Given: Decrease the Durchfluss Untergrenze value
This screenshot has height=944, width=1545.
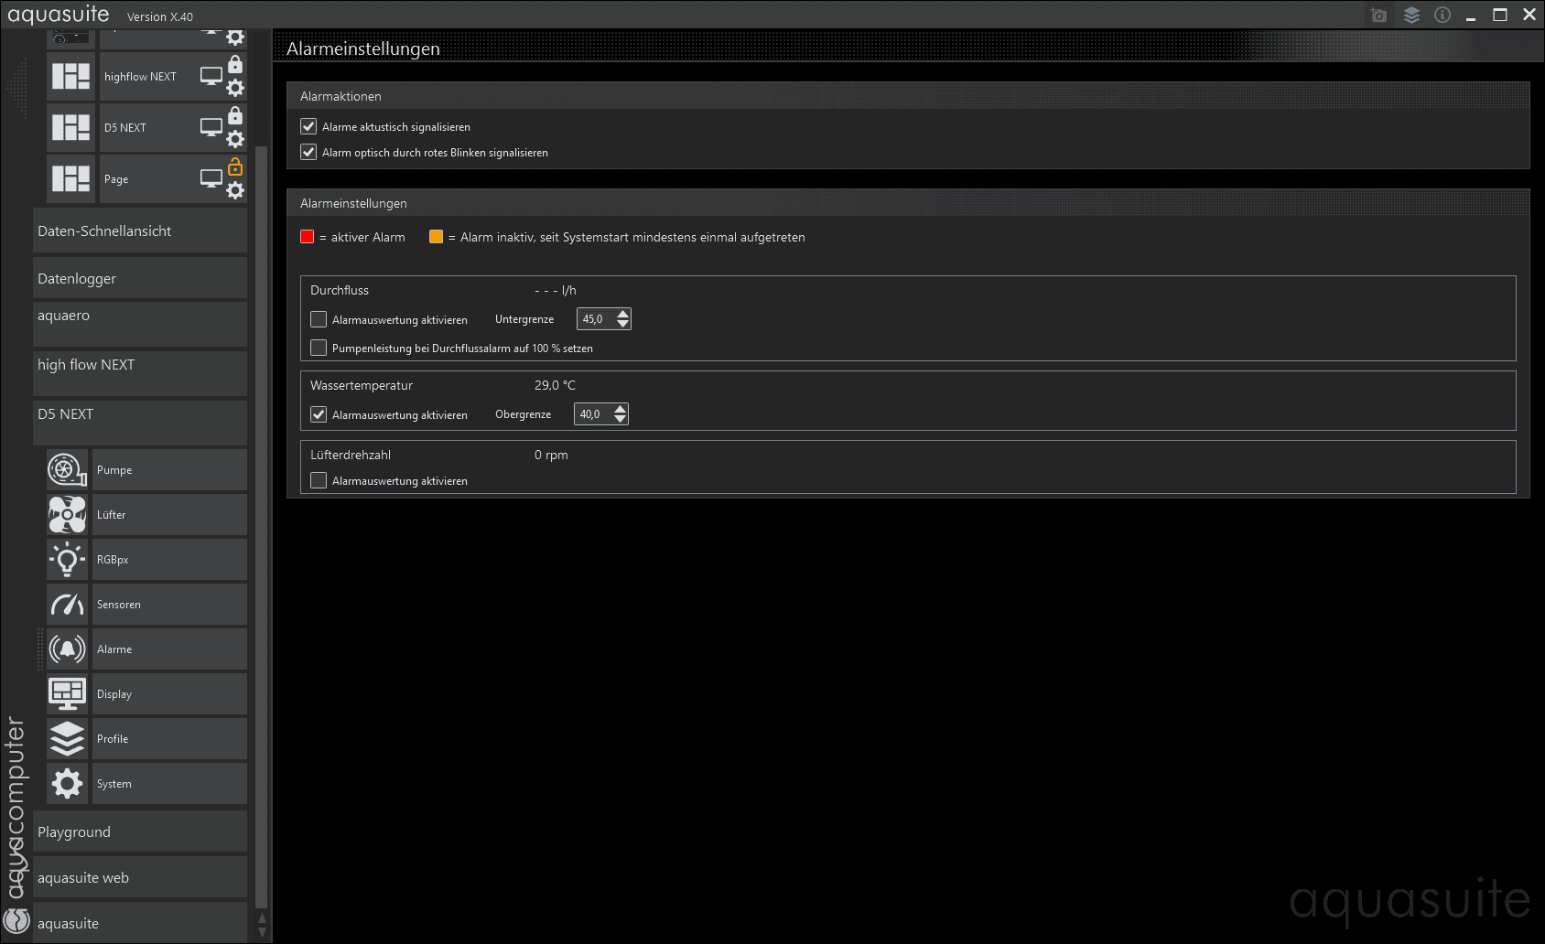Looking at the screenshot, I should pos(623,324).
